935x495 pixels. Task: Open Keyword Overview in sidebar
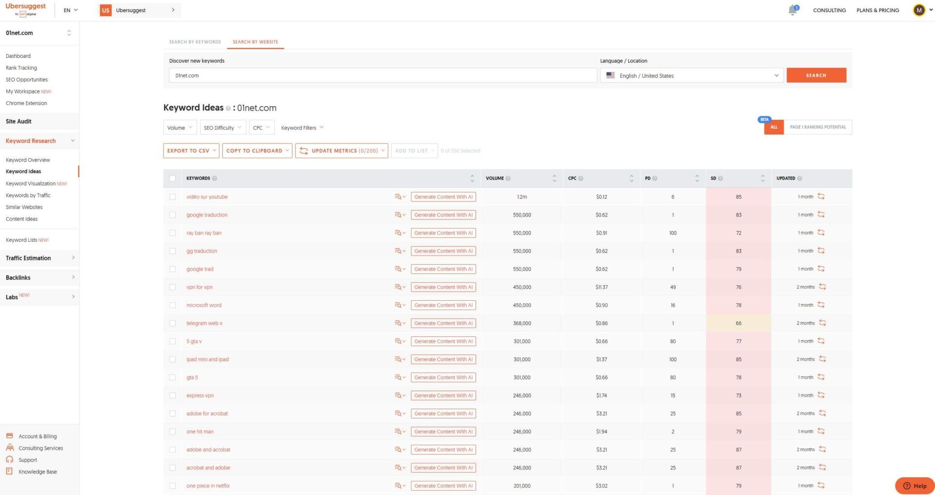coord(28,160)
